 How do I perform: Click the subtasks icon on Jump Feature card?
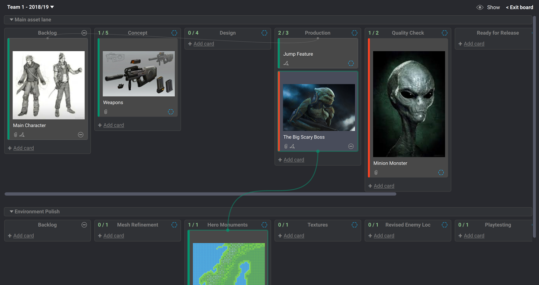(286, 63)
